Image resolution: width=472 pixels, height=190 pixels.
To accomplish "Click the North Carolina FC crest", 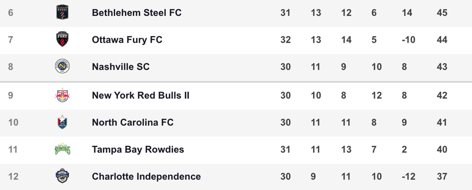I will [x=62, y=122].
